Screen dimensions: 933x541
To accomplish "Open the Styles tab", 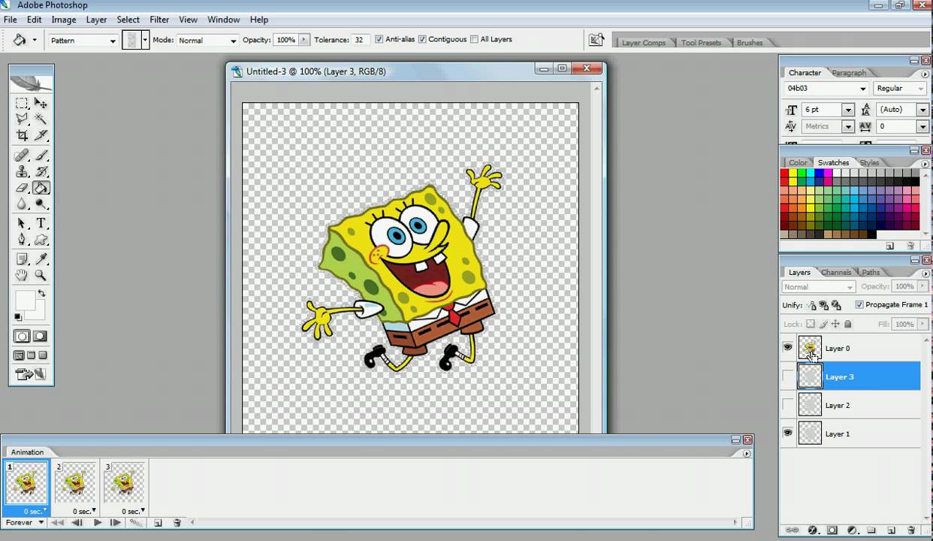I will [x=869, y=162].
